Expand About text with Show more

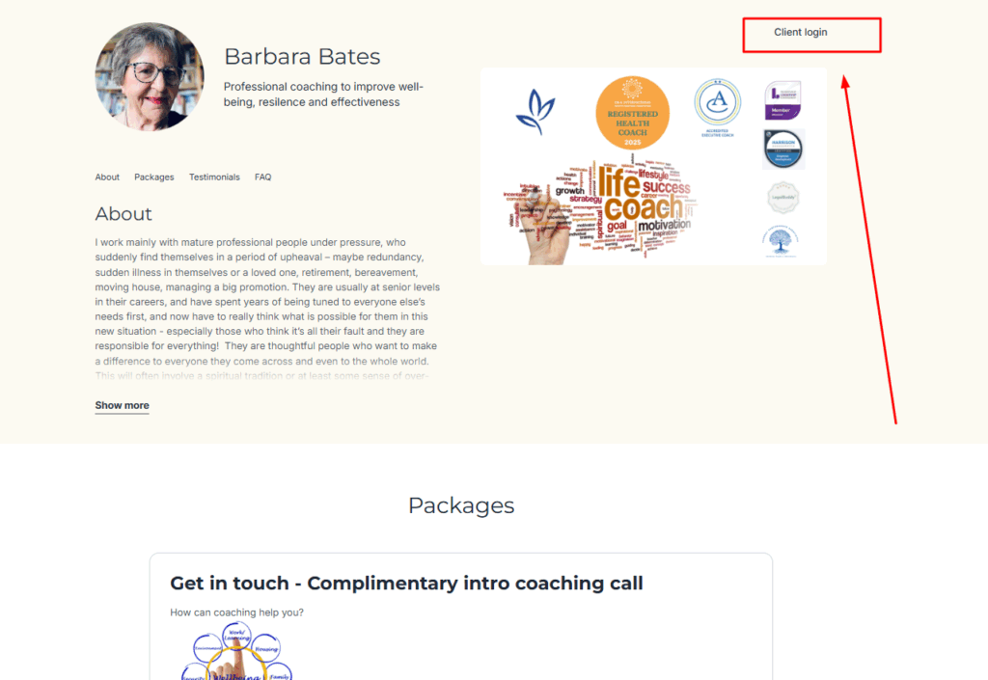point(123,405)
